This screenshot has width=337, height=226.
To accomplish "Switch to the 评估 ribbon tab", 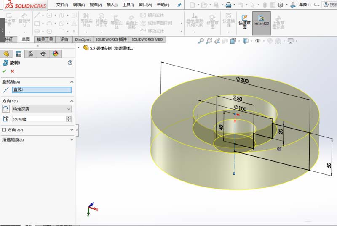I will point(64,39).
